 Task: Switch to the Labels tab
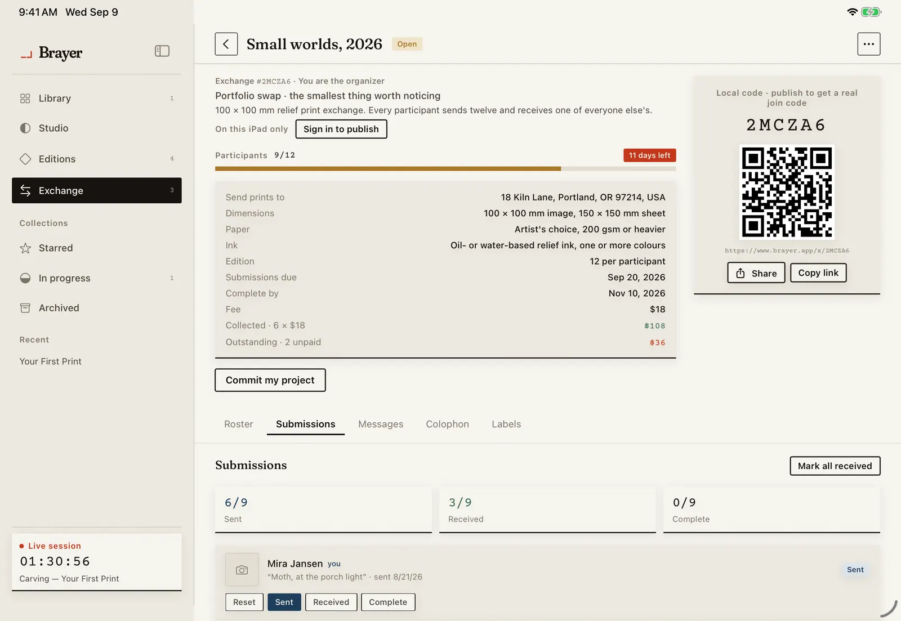pyautogui.click(x=506, y=424)
